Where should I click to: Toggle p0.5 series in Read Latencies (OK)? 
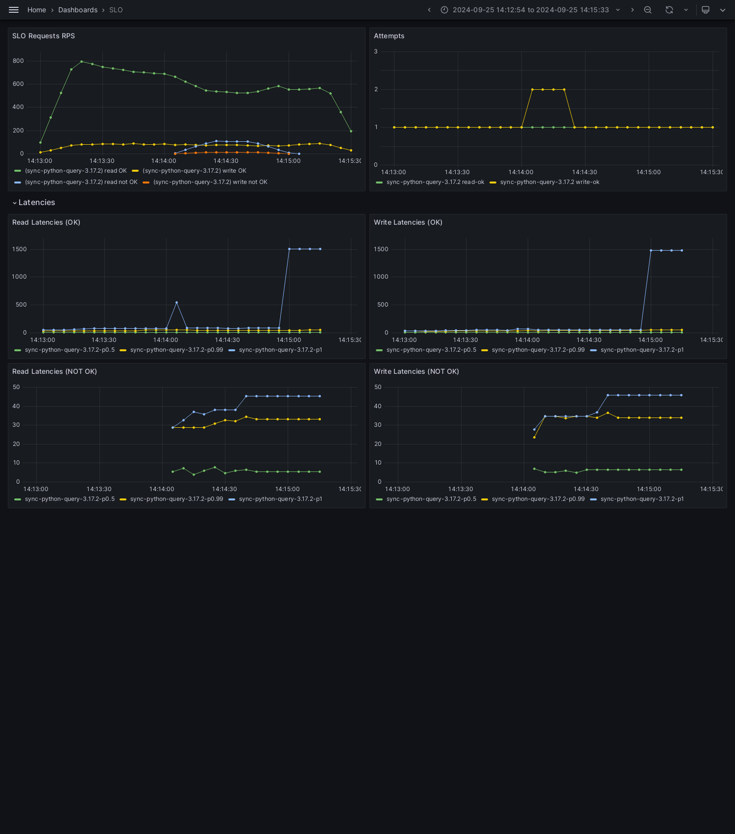70,350
